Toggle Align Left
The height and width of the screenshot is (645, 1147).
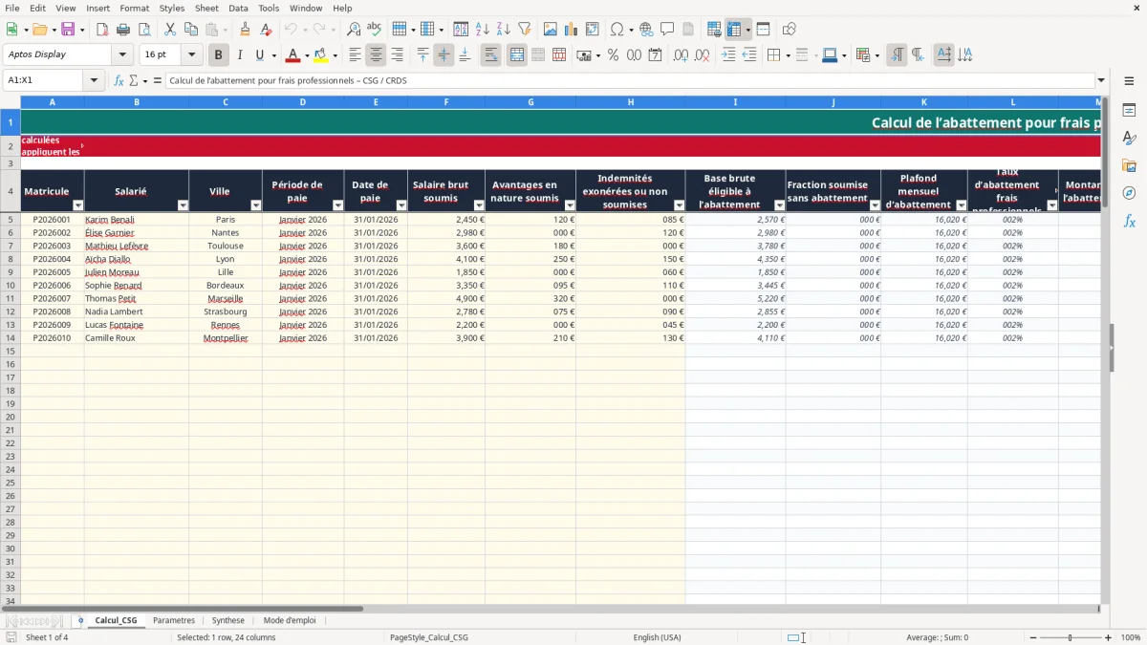click(x=355, y=55)
